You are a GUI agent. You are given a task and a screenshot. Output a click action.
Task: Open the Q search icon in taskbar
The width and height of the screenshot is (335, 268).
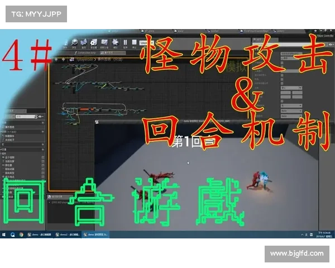(13, 234)
